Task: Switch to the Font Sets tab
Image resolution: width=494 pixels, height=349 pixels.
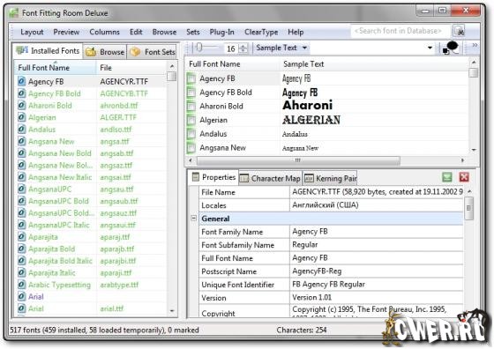Action: tap(153, 52)
